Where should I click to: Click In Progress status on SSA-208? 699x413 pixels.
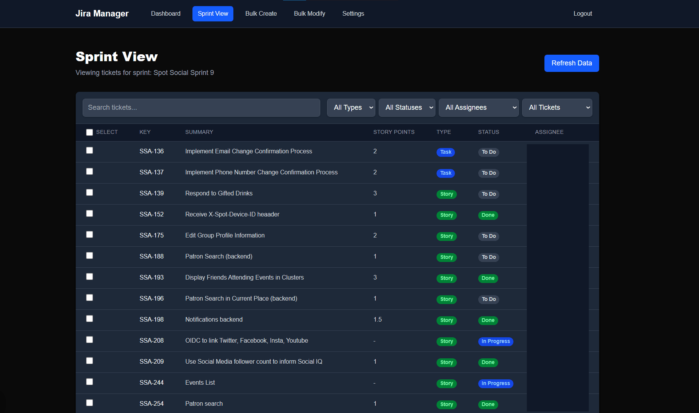(495, 341)
